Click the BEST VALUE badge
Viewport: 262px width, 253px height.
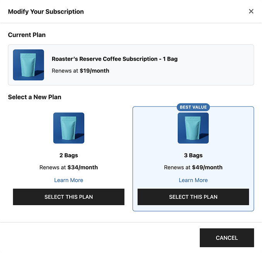(193, 107)
